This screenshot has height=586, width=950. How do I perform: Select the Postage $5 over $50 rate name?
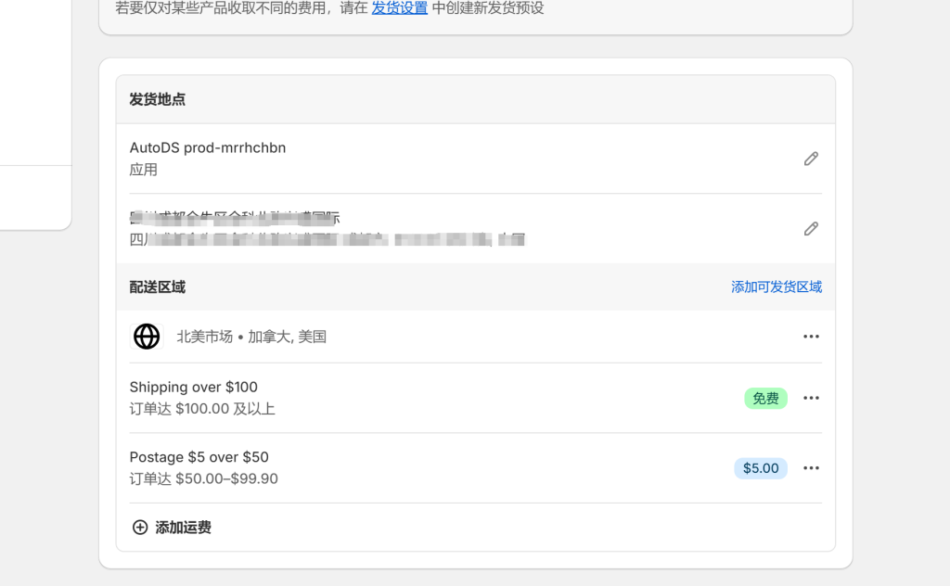[199, 456]
